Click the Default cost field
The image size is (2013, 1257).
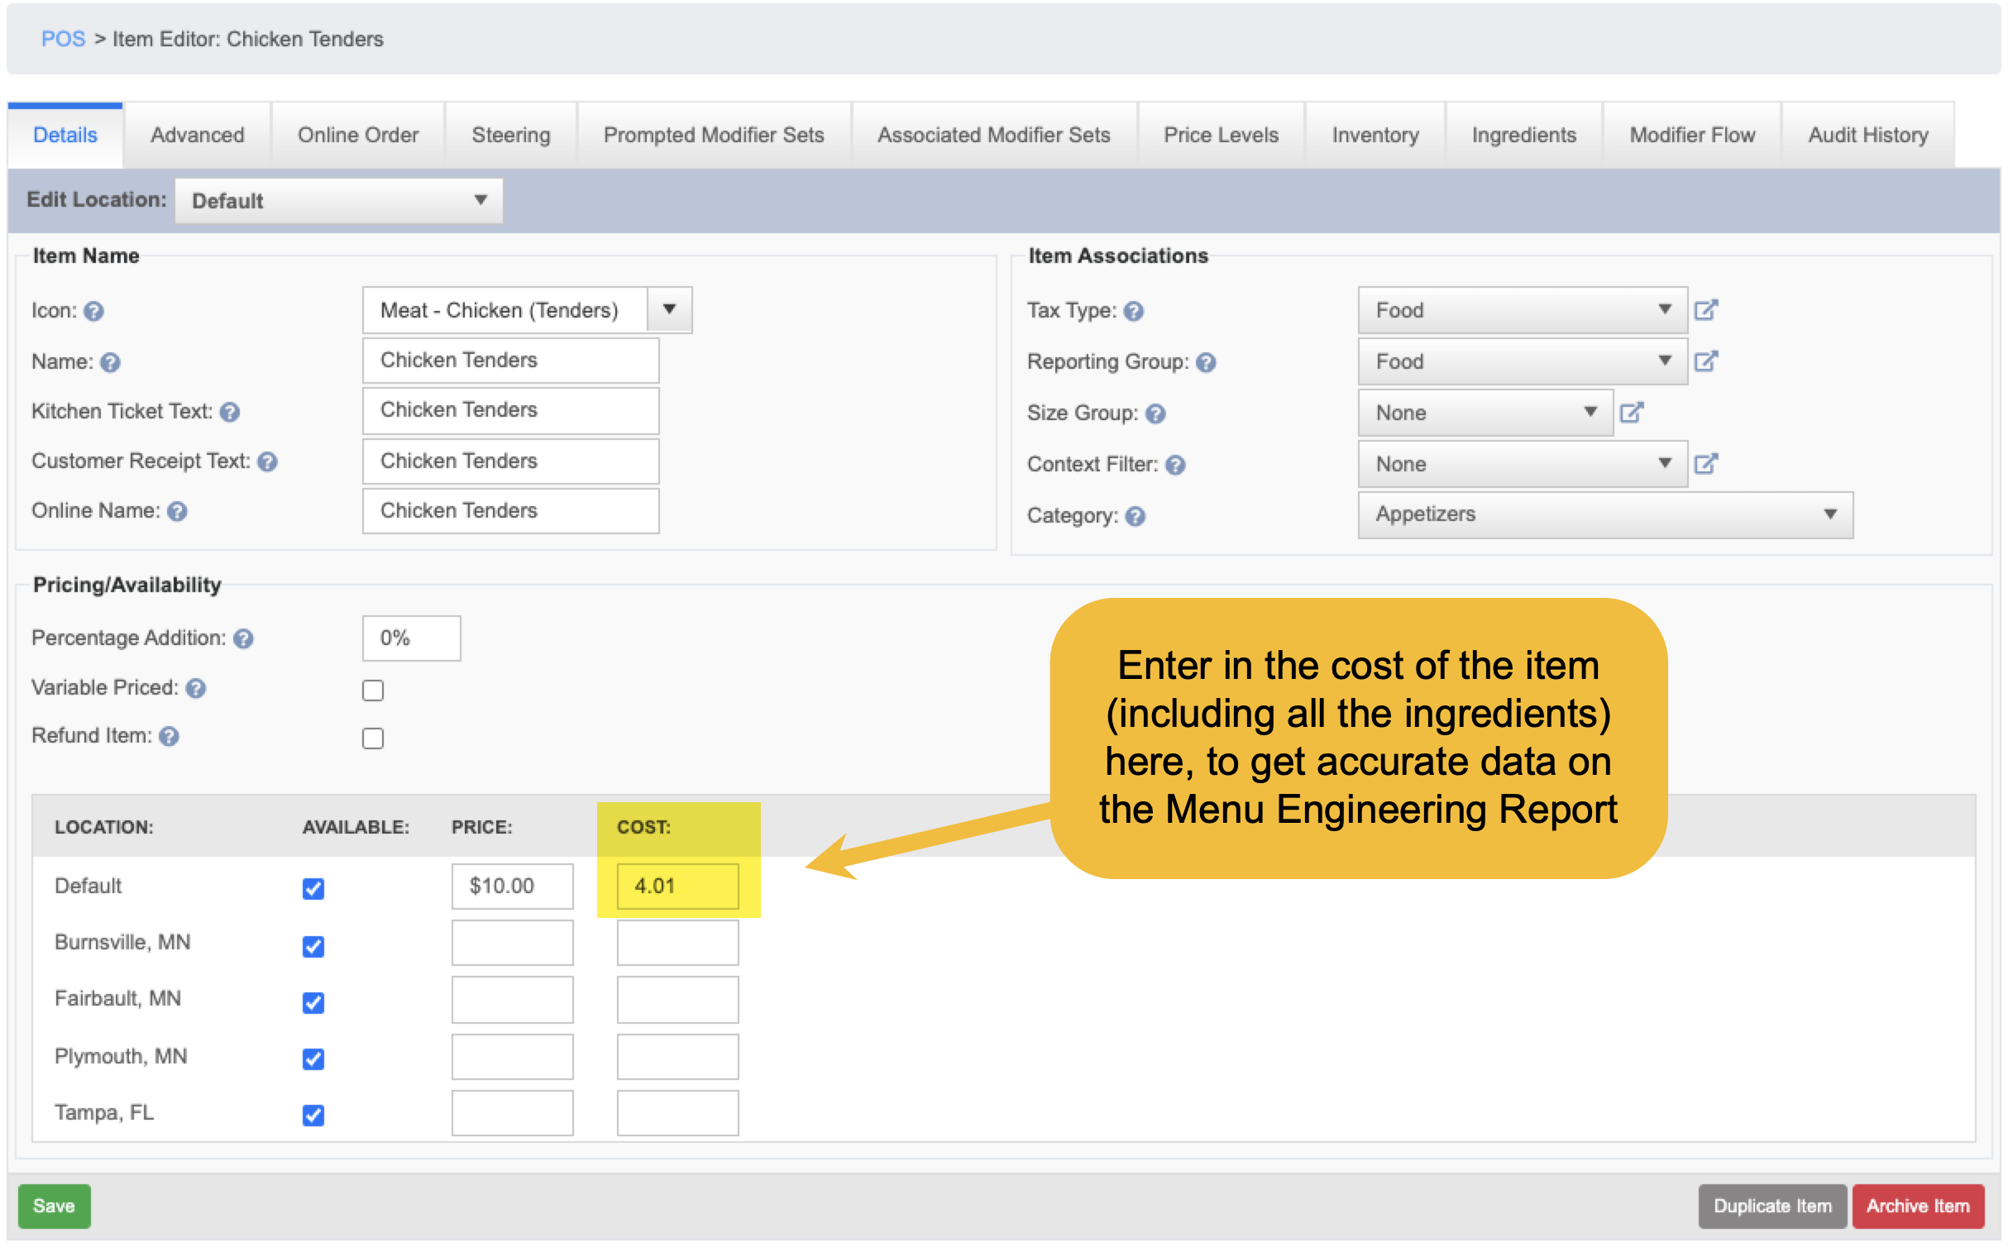677,887
